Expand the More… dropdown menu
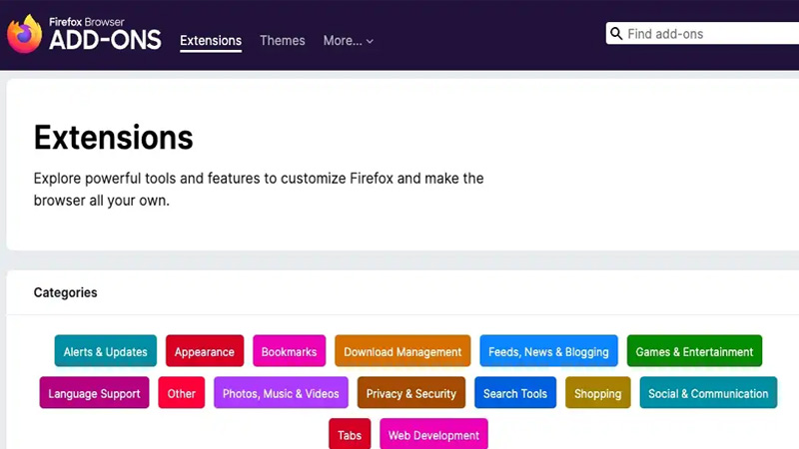799x449 pixels. pos(348,41)
